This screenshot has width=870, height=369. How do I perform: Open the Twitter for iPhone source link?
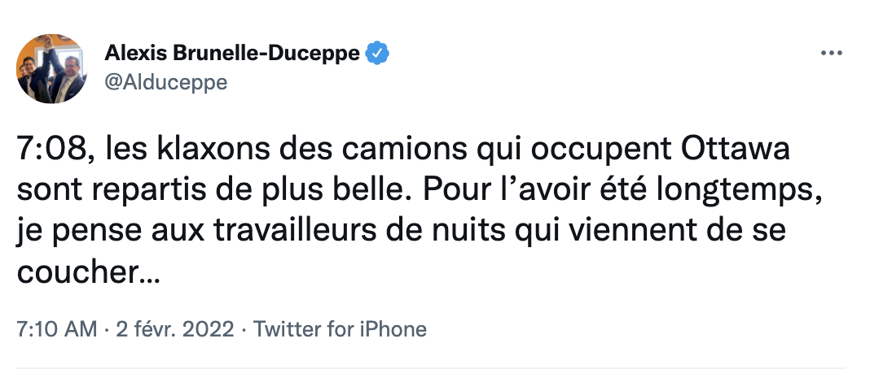340,329
